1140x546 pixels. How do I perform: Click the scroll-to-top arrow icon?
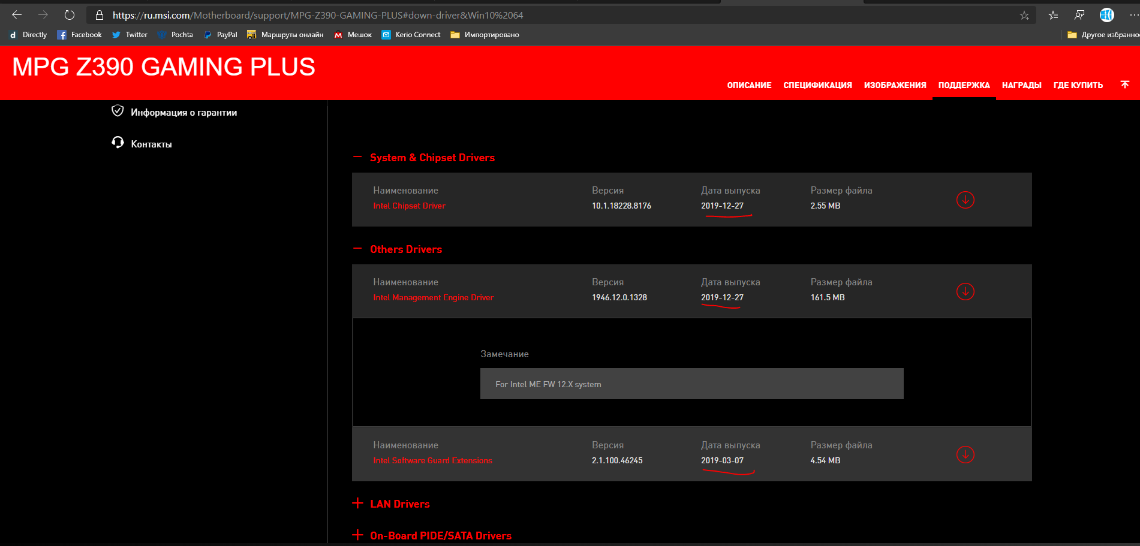(x=1125, y=85)
